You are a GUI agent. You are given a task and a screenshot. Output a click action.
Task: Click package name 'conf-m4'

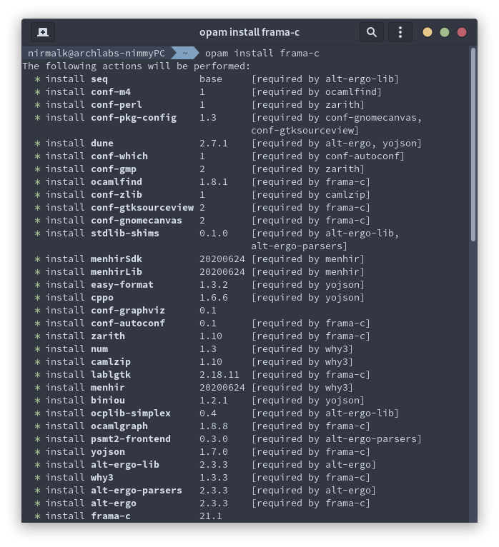point(111,92)
